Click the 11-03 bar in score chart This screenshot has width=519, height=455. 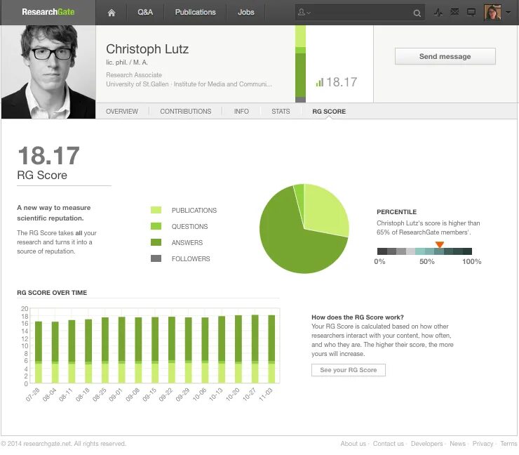(271, 349)
